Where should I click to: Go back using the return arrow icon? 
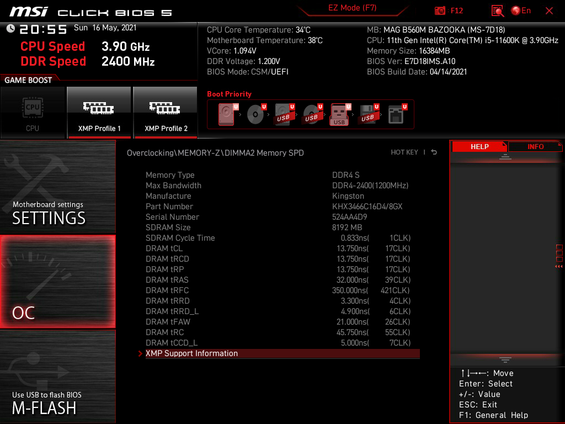coord(434,152)
